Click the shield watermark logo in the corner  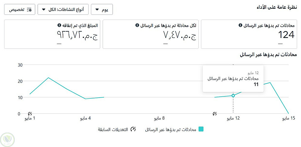[9, 139]
